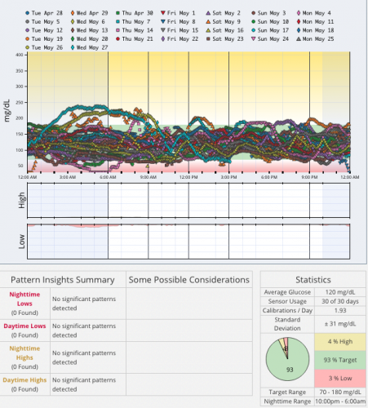368x408 pixels.
Task: Select the Nighttime Lows pattern row
Action: click(x=126, y=304)
